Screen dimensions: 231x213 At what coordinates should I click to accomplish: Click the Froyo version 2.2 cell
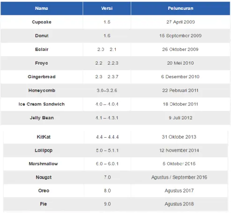[107, 63]
